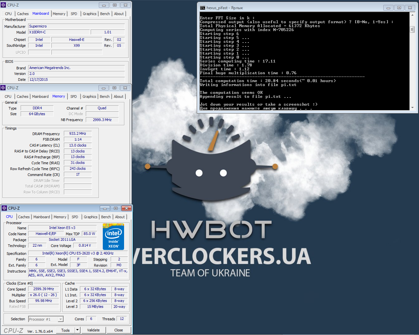Minimize the hexus_pifast console window

point(388,8)
